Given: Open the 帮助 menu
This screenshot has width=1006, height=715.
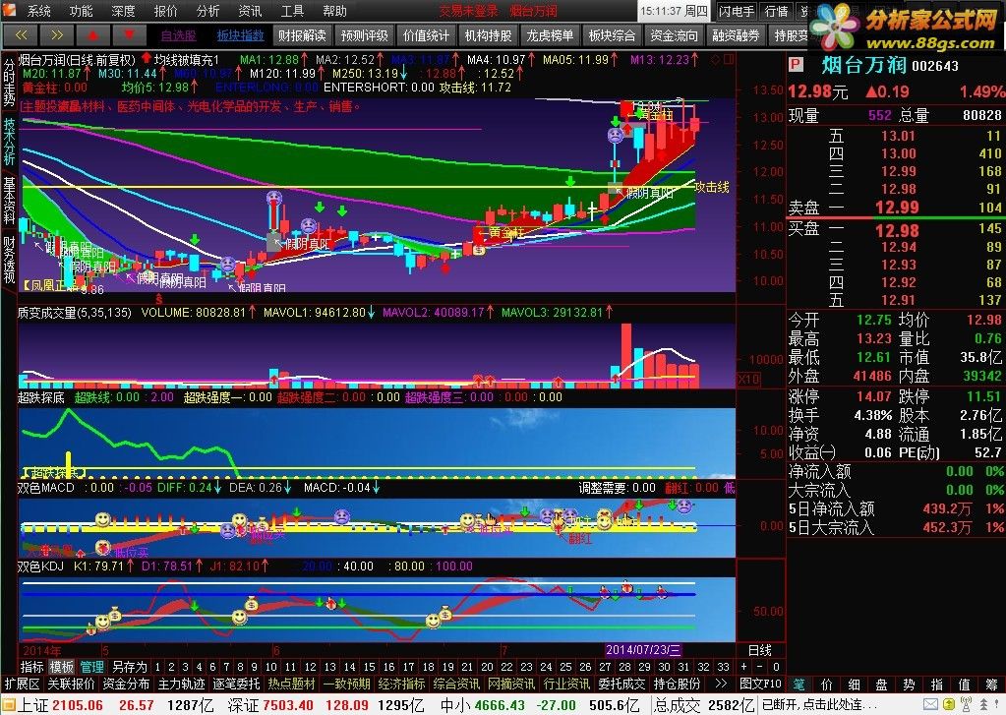Looking at the screenshot, I should (334, 11).
